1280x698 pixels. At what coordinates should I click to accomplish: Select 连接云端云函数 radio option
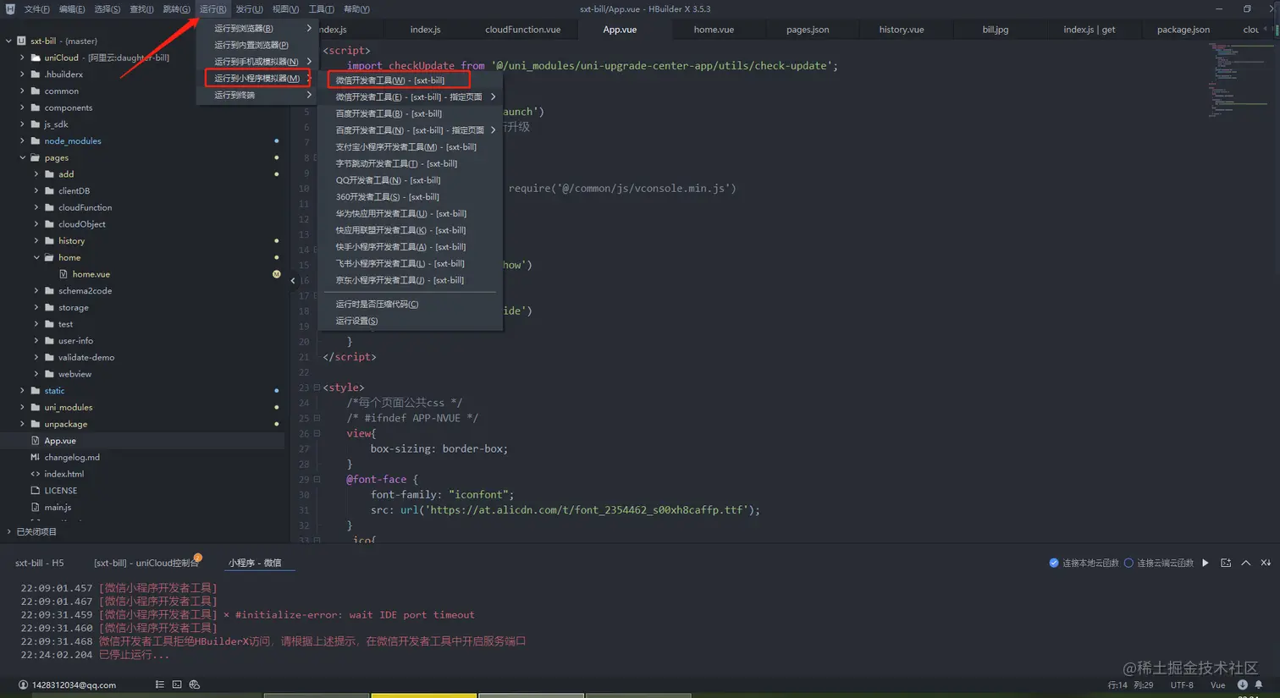(x=1128, y=563)
